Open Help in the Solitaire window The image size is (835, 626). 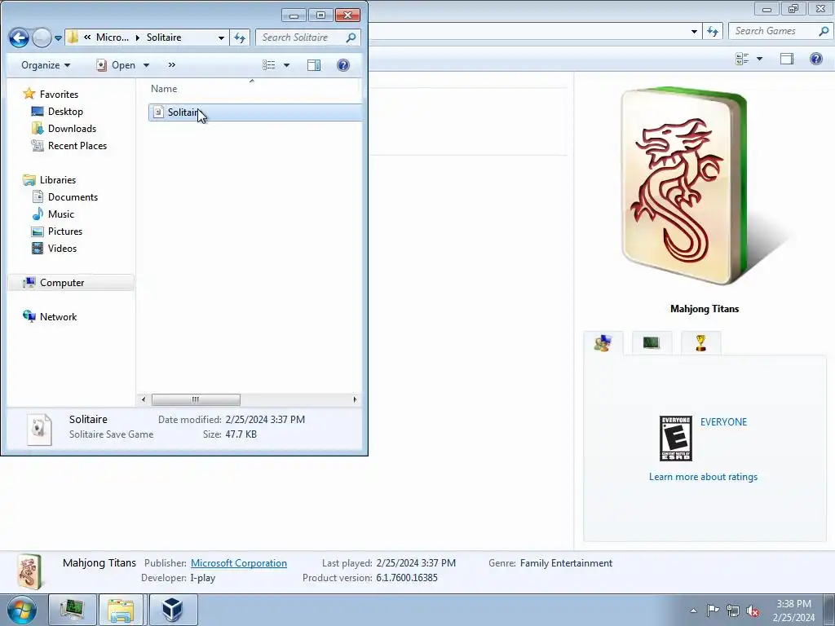click(343, 65)
